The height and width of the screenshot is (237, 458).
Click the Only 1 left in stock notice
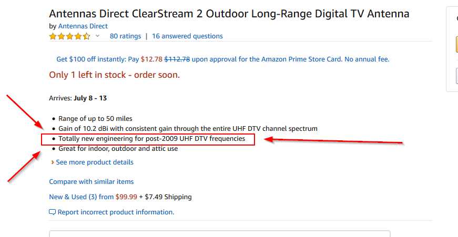click(x=114, y=75)
